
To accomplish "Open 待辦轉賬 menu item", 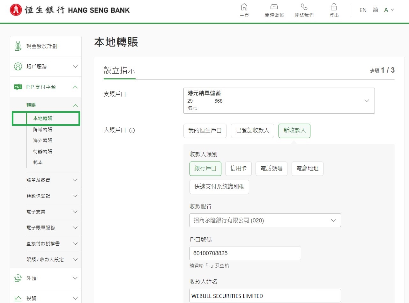I will (x=43, y=151).
